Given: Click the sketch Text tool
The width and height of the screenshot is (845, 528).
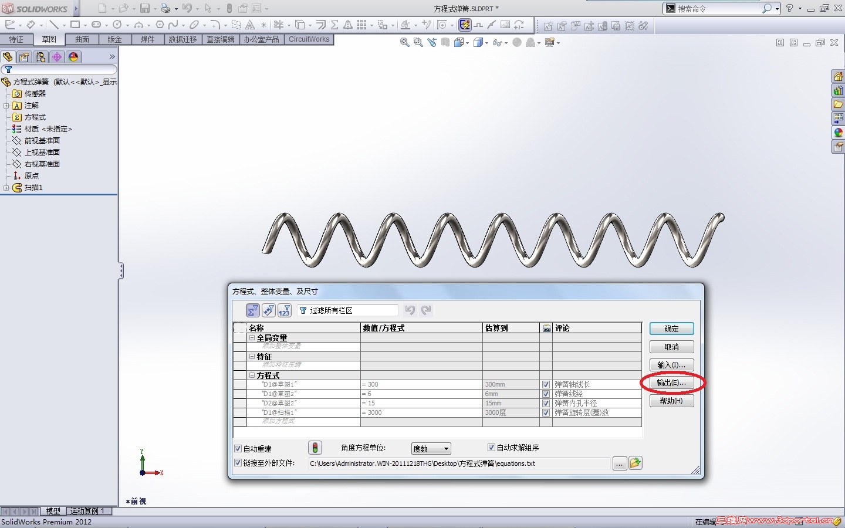Looking at the screenshot, I should click(250, 25).
